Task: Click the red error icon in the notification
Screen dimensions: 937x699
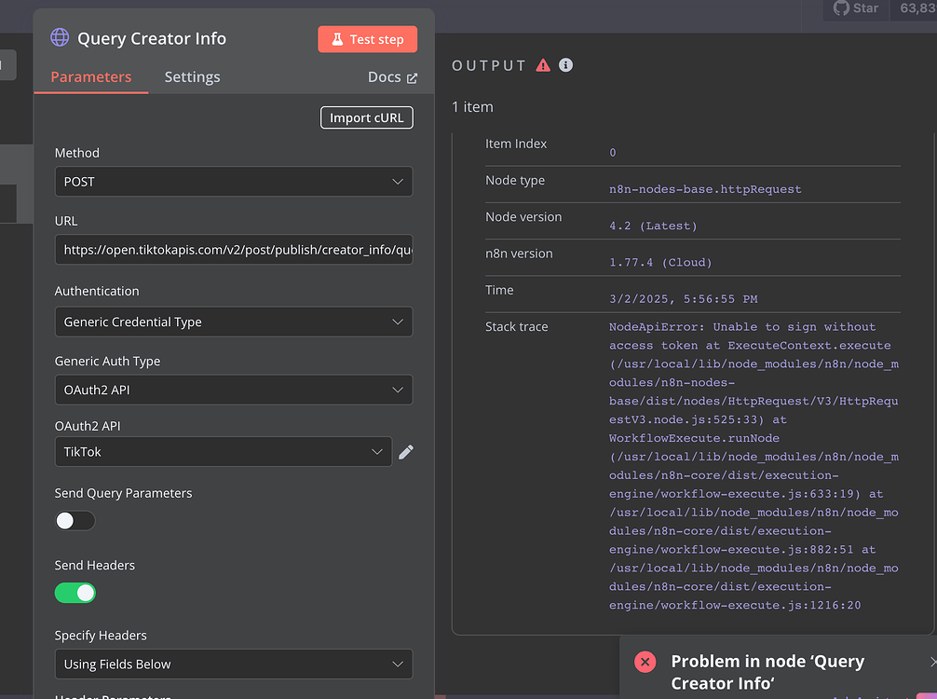Action: [x=645, y=662]
